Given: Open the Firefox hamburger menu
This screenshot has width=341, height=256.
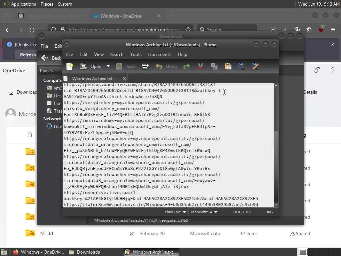Looking at the screenshot, I should tap(333, 29).
